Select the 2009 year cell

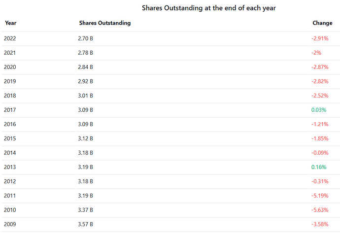10,224
